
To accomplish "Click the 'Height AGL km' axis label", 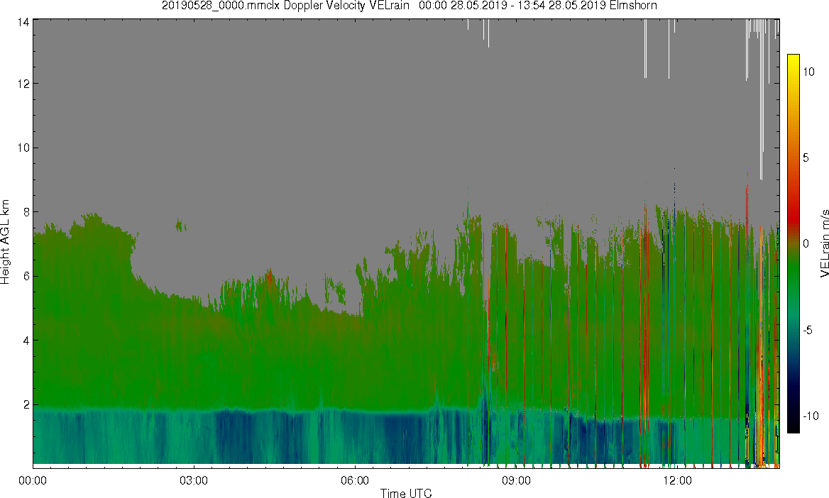I will pos(5,242).
